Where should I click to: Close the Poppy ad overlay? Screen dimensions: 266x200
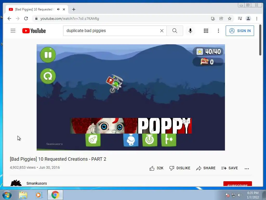188,121
